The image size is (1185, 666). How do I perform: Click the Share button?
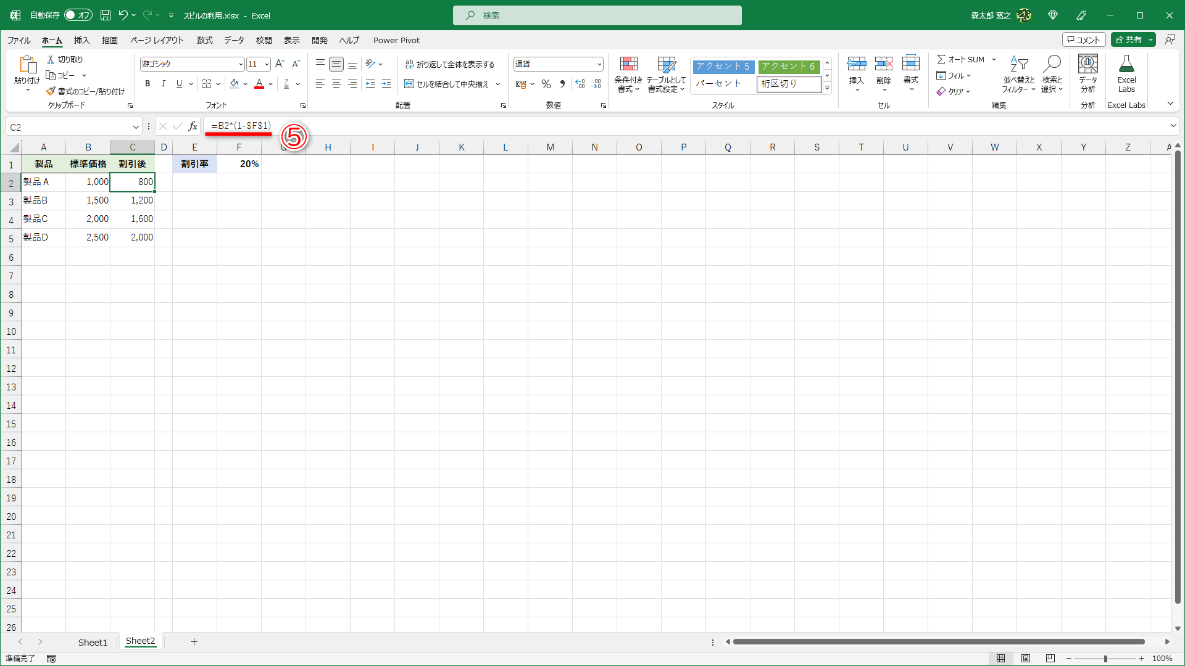[x=1128, y=39]
